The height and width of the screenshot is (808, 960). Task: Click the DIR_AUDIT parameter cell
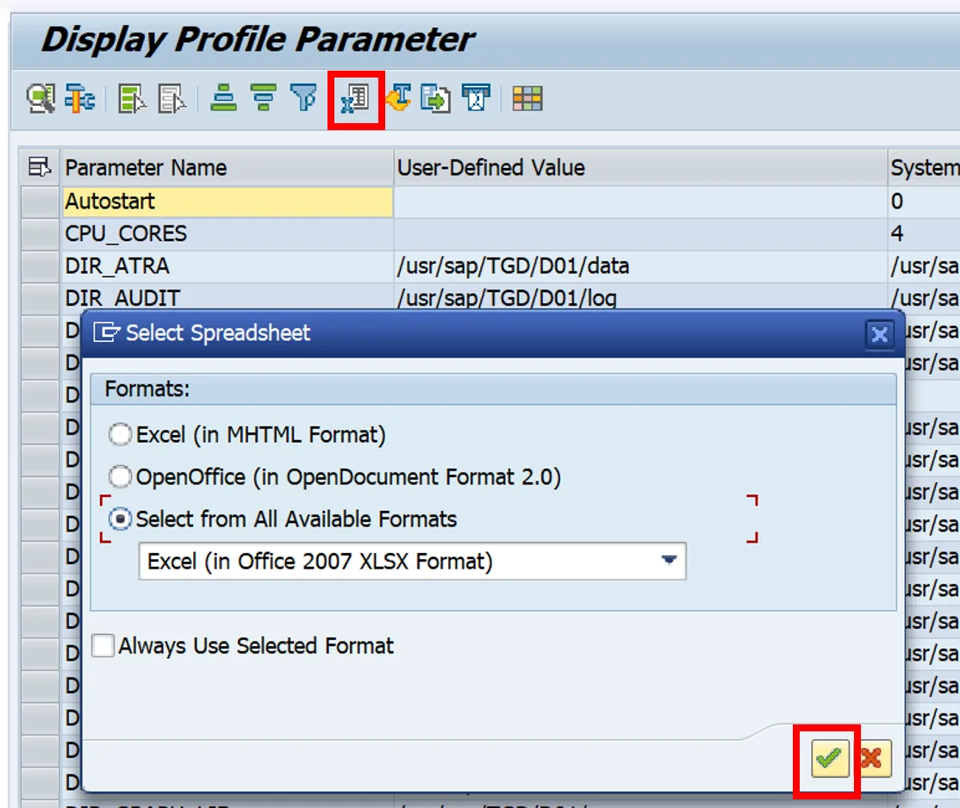pos(228,298)
